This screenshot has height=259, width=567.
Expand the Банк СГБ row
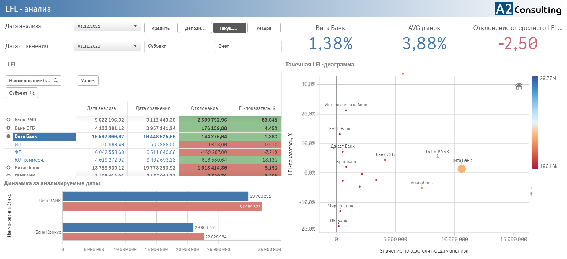(9, 128)
